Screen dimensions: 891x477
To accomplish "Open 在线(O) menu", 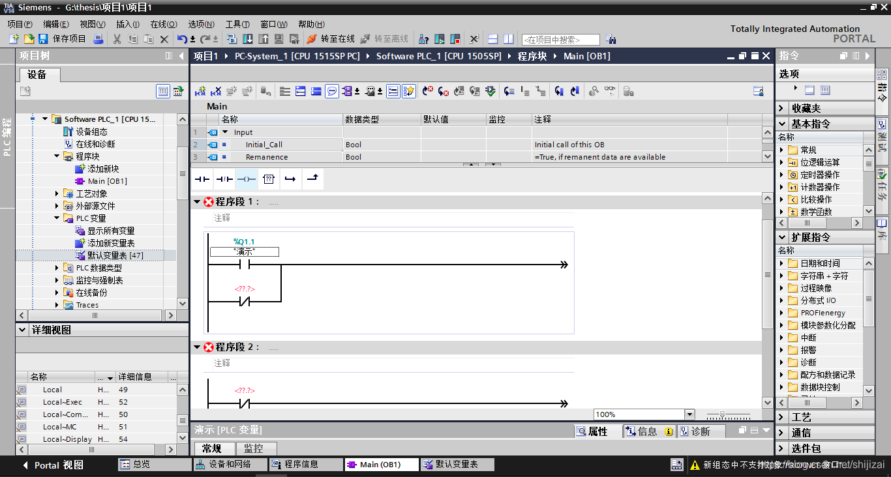I will [x=163, y=24].
